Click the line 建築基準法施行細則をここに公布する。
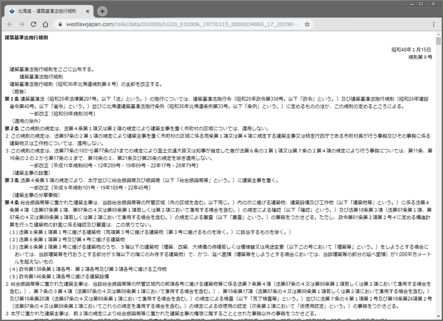The height and width of the screenshot is (321, 443). pyautogui.click(x=52, y=70)
